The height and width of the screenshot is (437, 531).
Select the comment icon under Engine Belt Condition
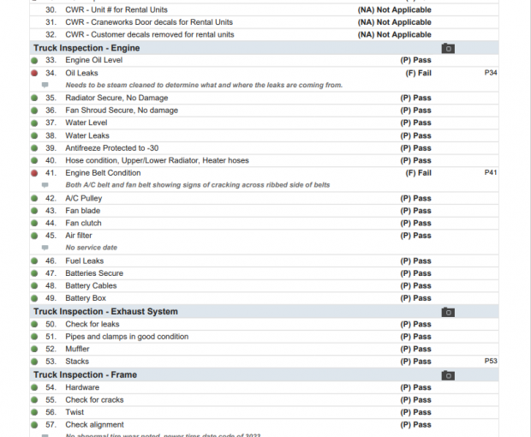(x=45, y=185)
